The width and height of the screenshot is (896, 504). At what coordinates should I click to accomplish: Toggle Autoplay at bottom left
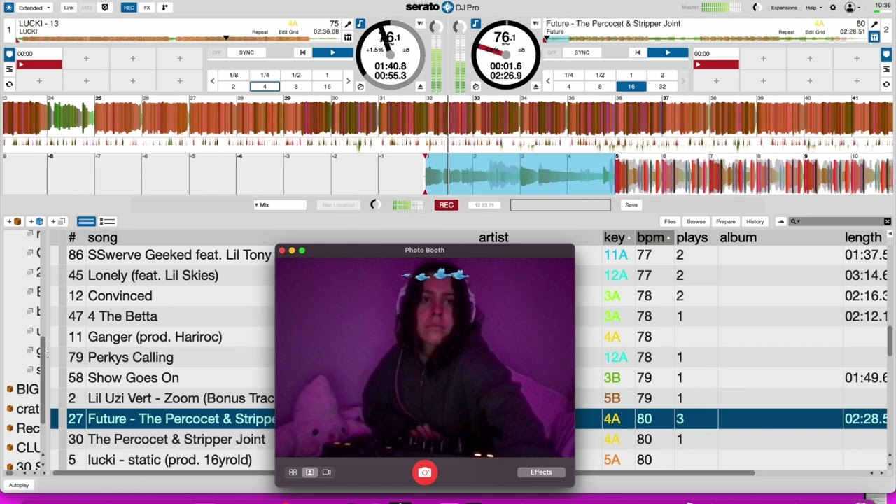(x=19, y=485)
